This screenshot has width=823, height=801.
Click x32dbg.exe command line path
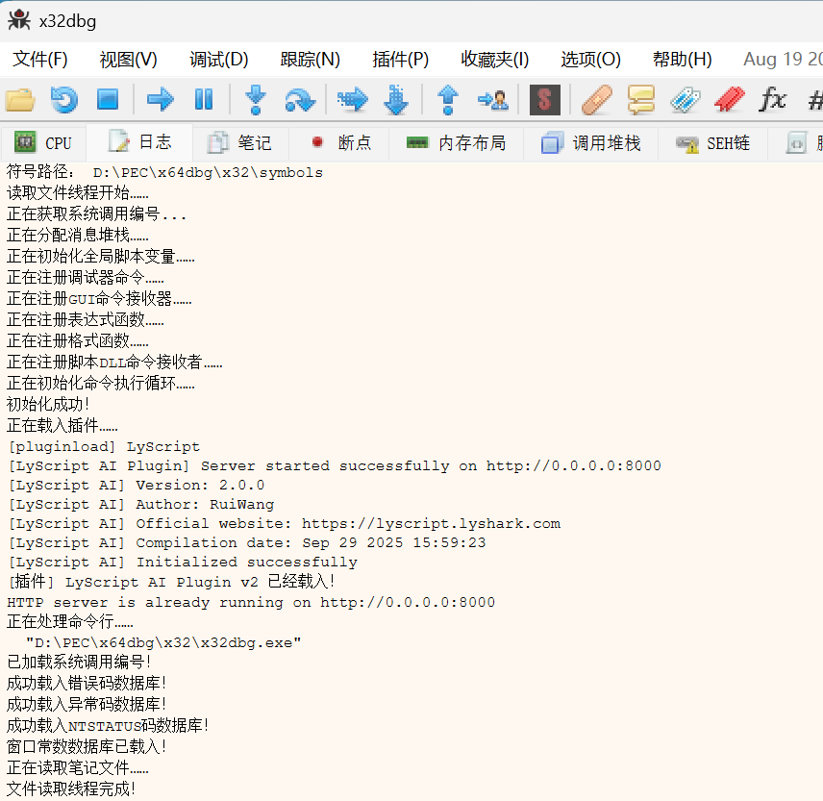(163, 642)
